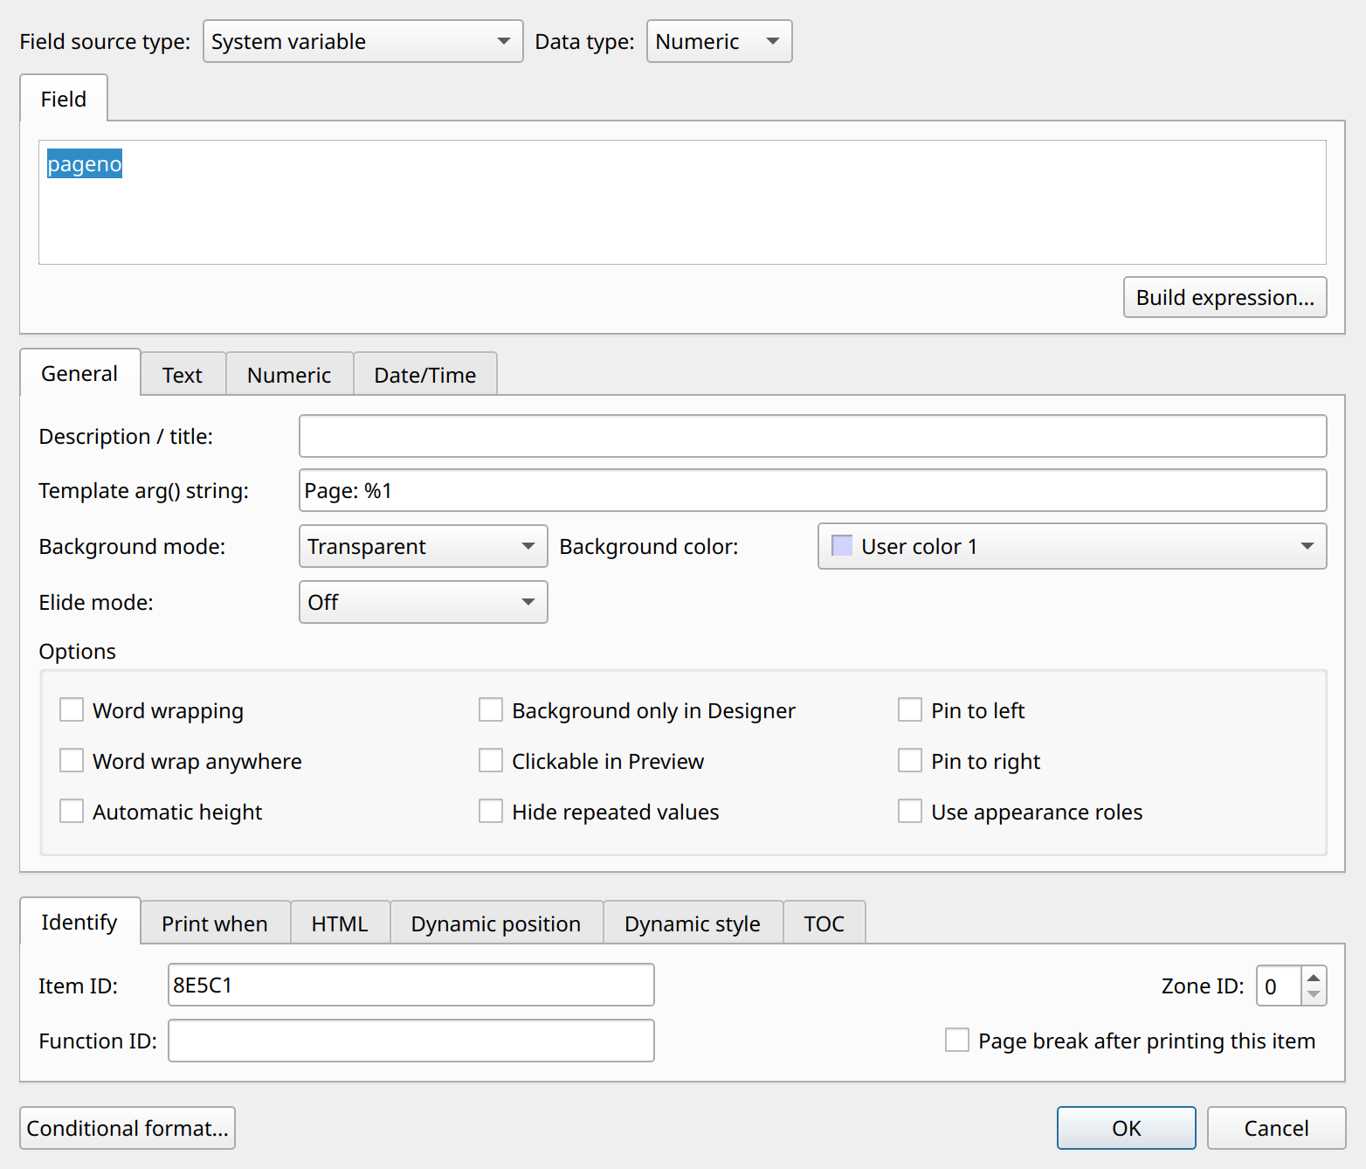
Task: Check Page break after printing this item
Action: tap(957, 1040)
